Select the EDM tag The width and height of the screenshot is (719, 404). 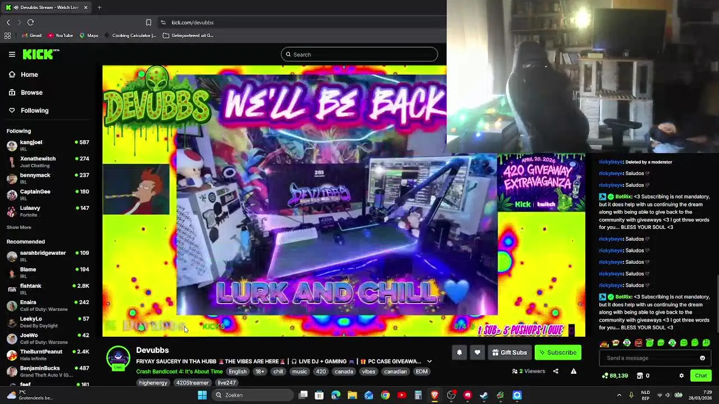[x=421, y=371]
